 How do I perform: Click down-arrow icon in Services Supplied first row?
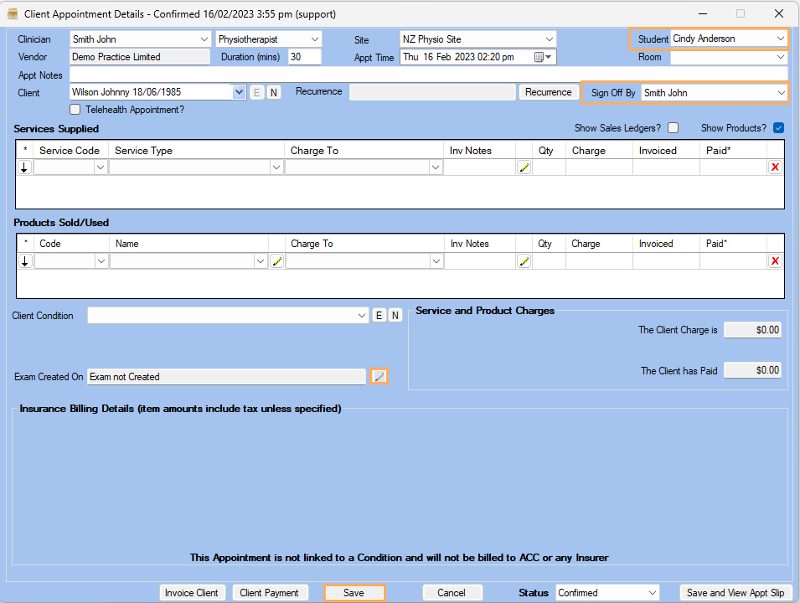(x=25, y=167)
